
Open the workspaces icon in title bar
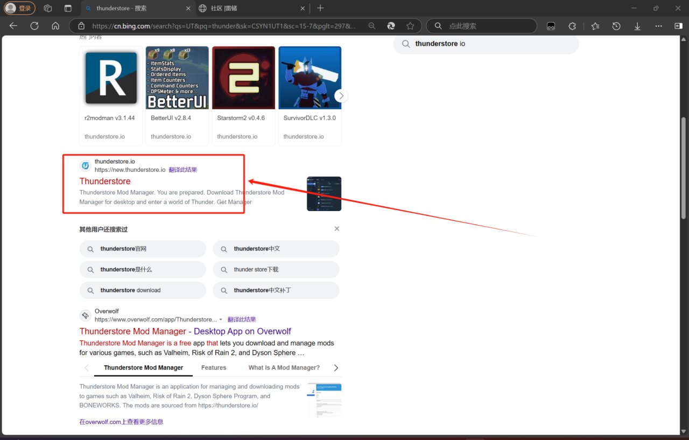[x=48, y=8]
